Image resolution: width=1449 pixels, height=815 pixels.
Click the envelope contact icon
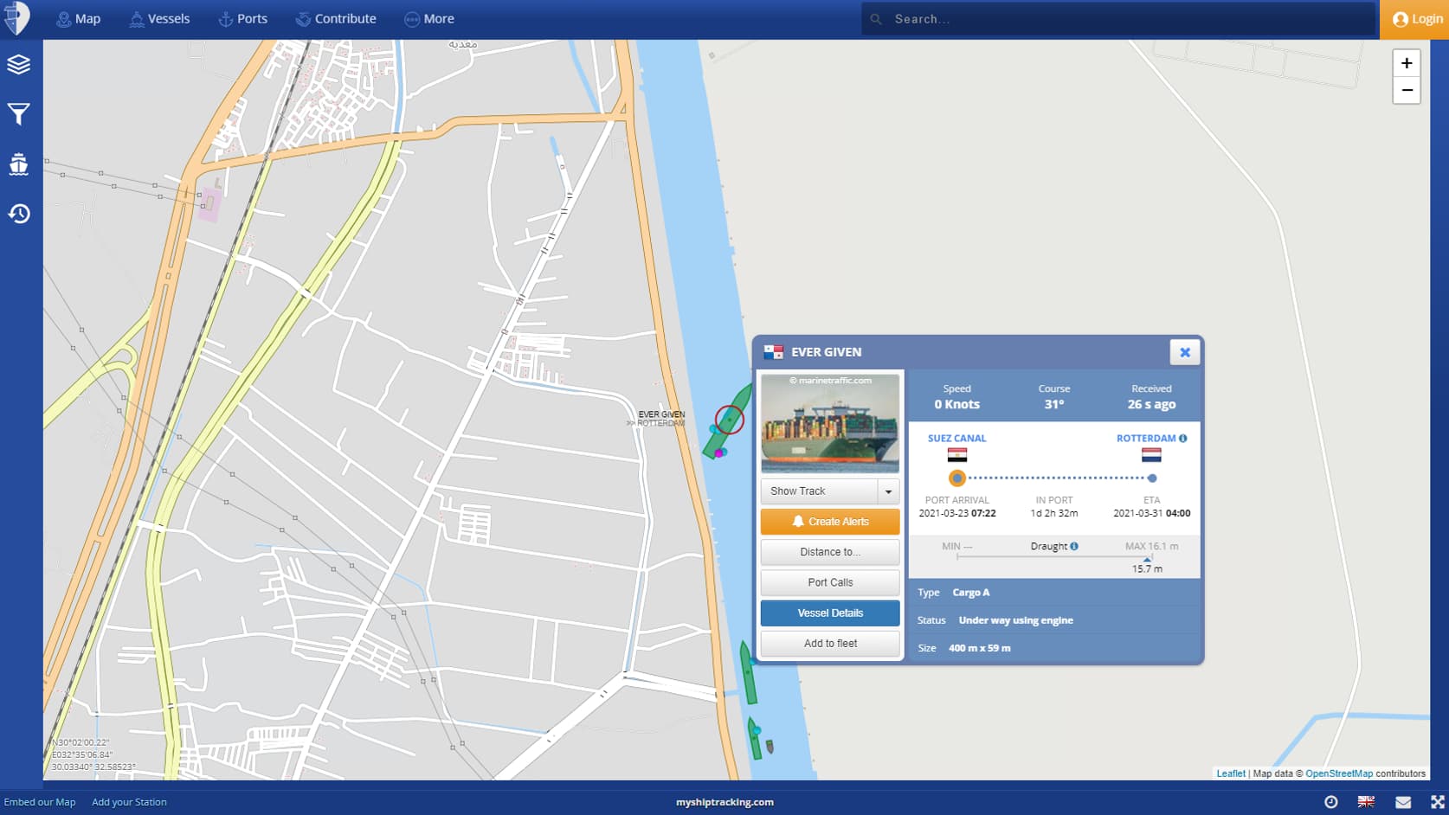tap(1403, 802)
